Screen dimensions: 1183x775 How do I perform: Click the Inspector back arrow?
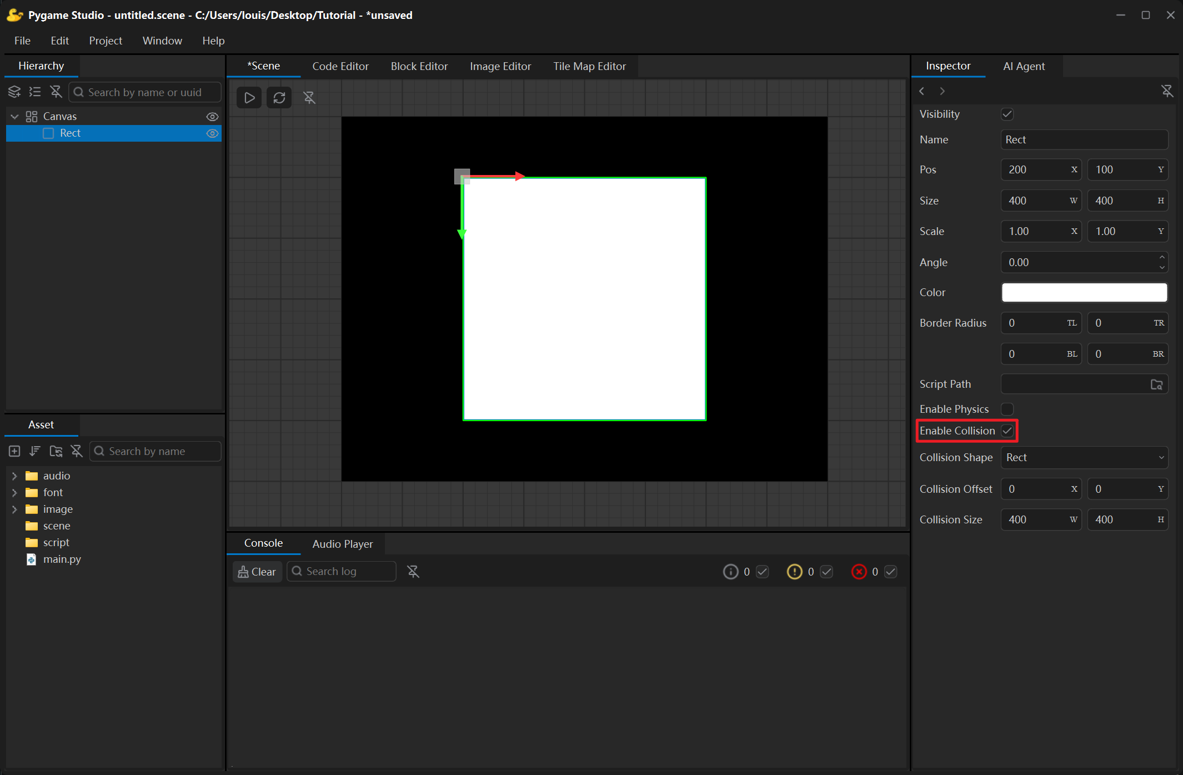pos(922,91)
